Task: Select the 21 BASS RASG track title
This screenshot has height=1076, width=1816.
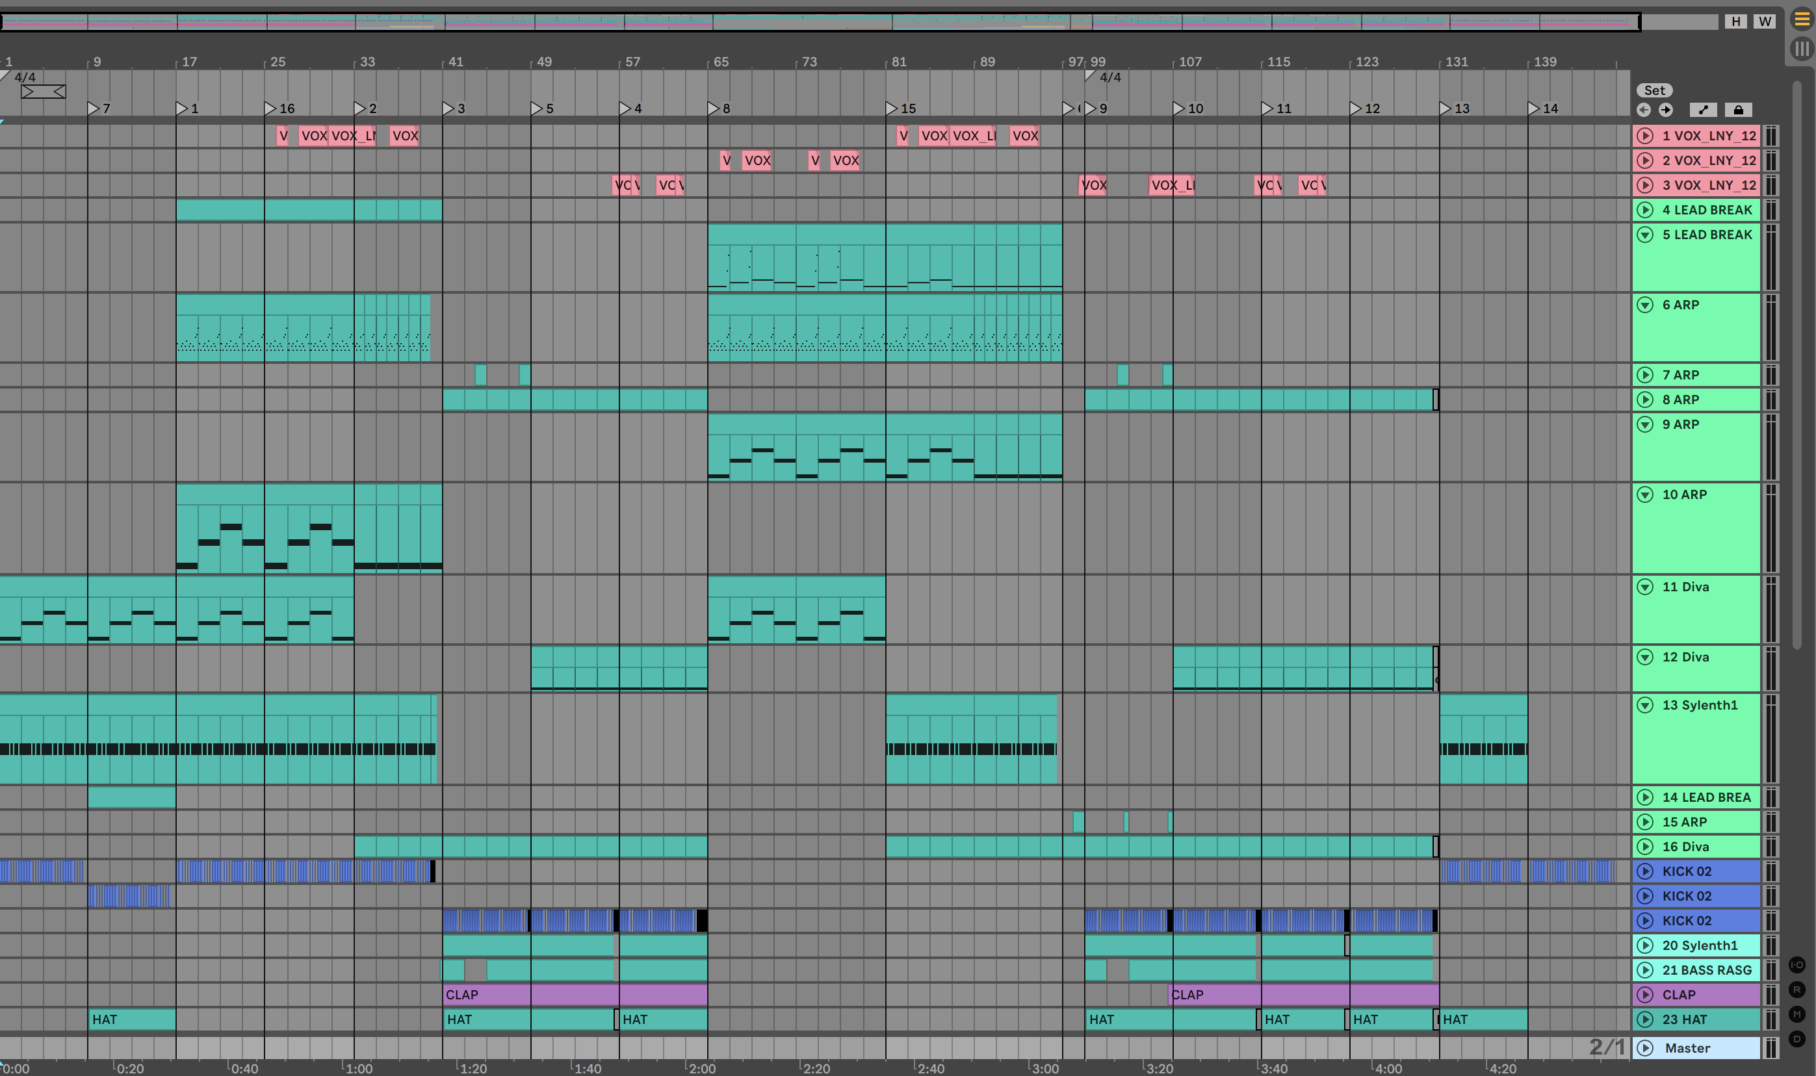Action: 1707,970
